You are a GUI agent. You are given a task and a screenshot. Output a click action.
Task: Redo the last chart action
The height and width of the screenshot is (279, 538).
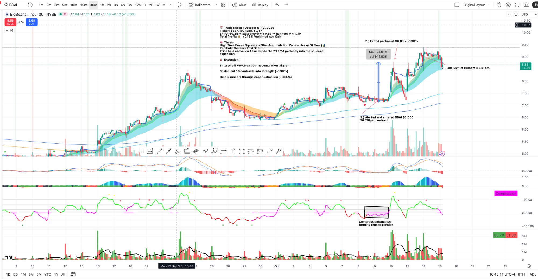pyautogui.click(x=286, y=5)
